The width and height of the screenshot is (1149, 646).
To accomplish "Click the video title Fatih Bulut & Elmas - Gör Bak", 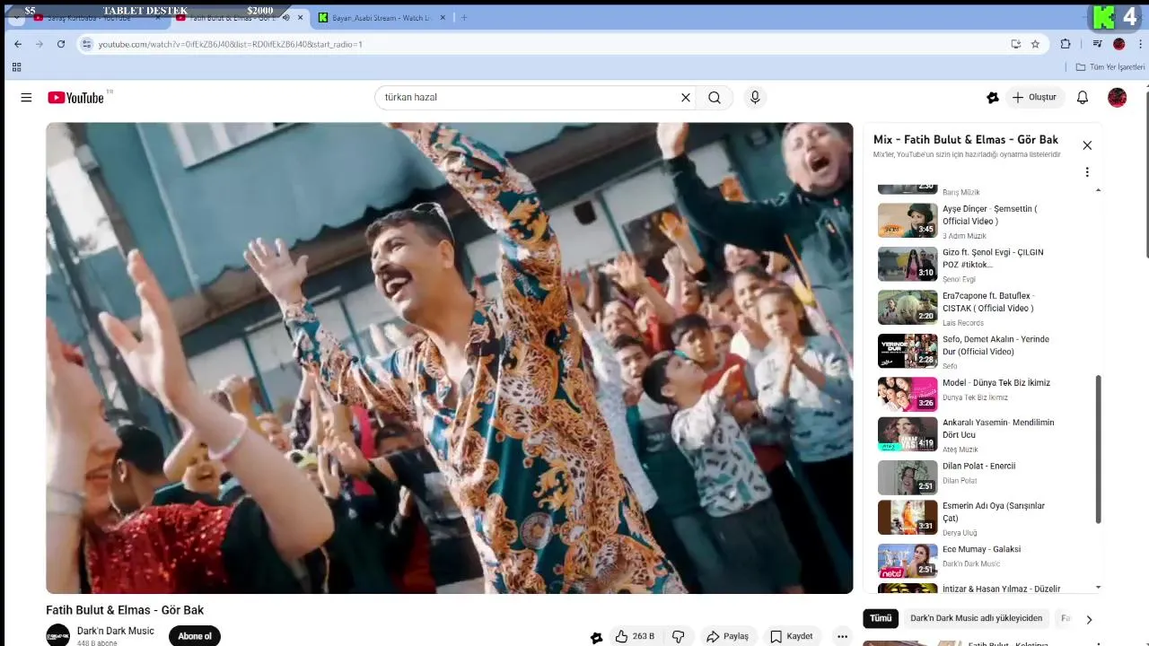I will click(x=125, y=610).
